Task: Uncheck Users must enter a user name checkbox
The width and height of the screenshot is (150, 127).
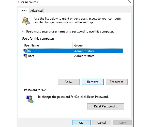Action: coord(24,31)
